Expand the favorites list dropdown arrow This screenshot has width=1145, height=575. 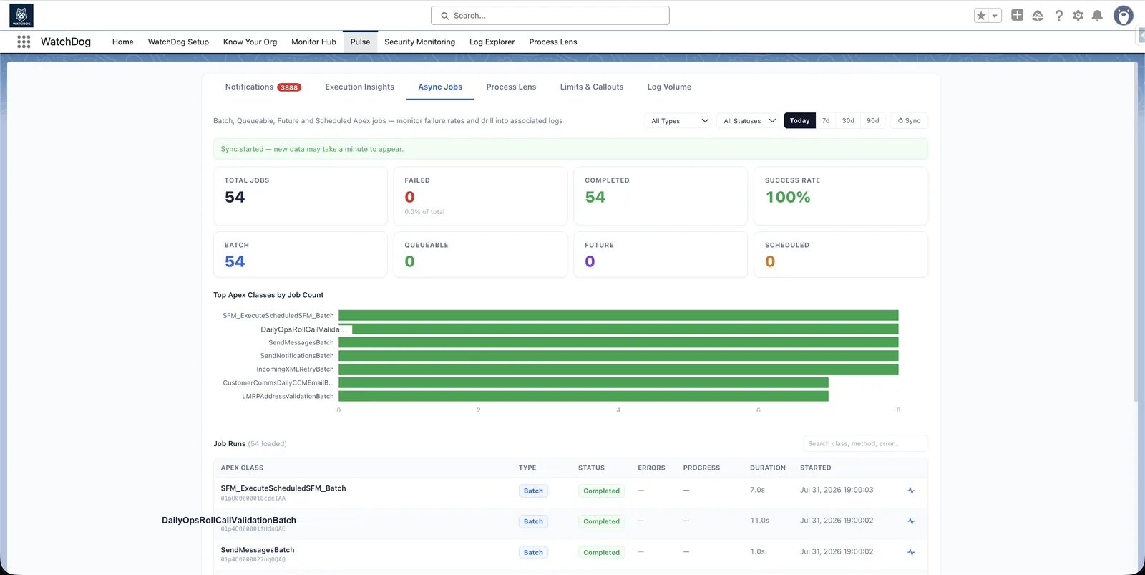pos(995,16)
